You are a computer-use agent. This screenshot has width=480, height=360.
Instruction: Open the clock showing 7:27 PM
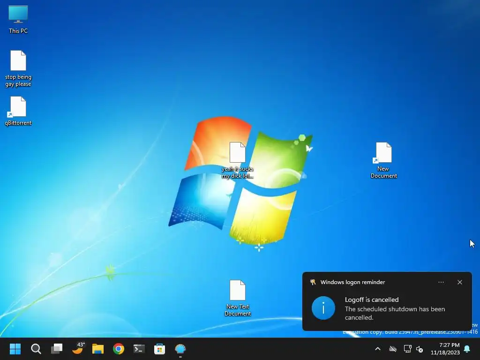pos(445,349)
